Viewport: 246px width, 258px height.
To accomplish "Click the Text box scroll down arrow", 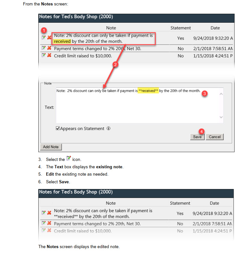I will tap(221, 118).
